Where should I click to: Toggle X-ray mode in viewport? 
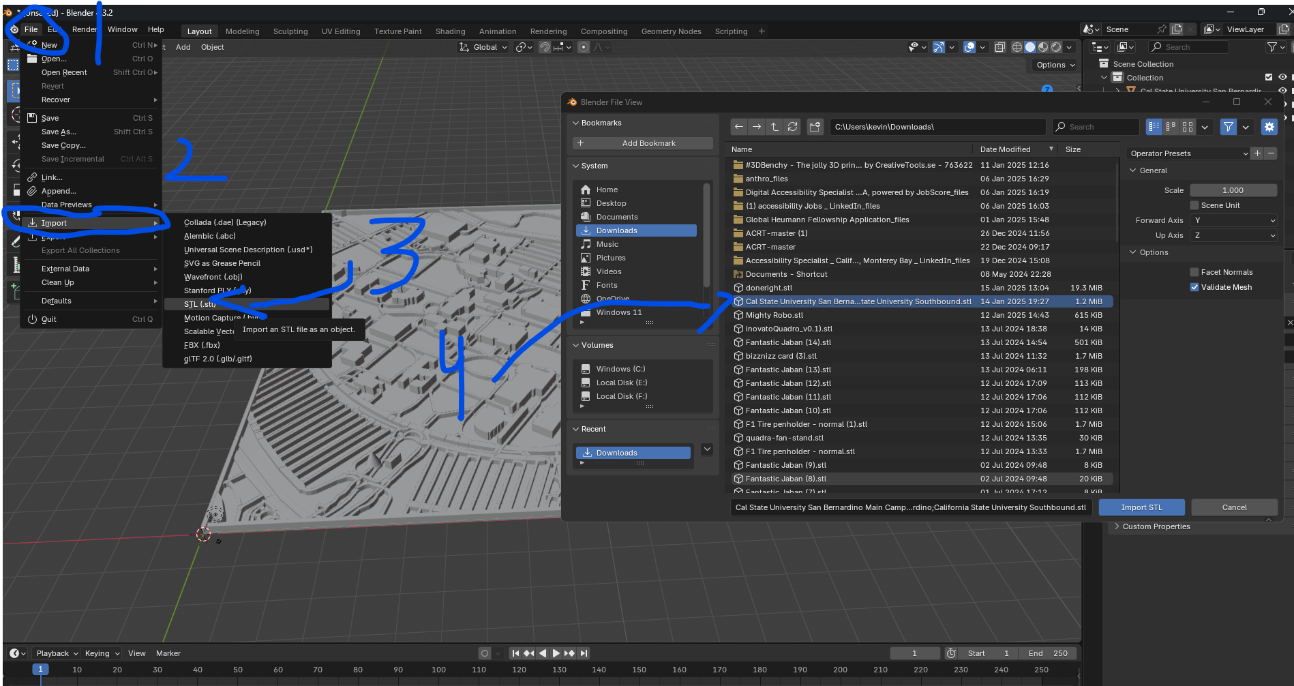(999, 47)
